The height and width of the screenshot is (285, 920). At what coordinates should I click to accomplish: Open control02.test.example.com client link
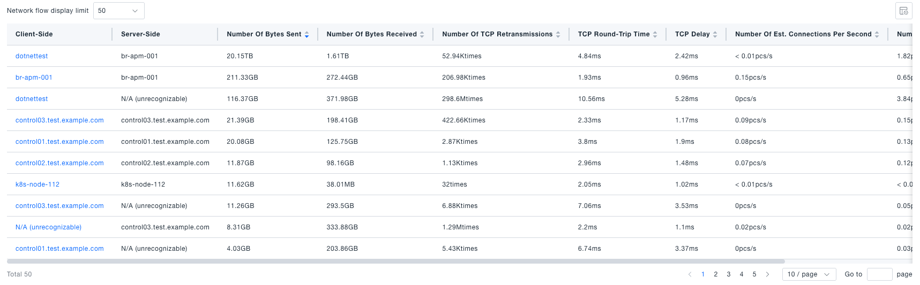[59, 163]
